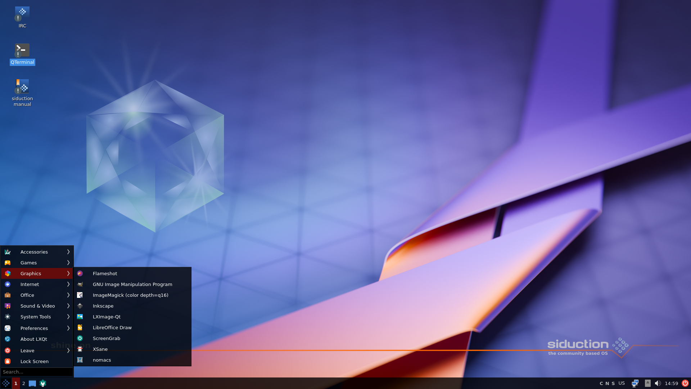Launch Flameshot from the Graphics submenu
Viewport: 691px width, 389px height.
click(132, 273)
